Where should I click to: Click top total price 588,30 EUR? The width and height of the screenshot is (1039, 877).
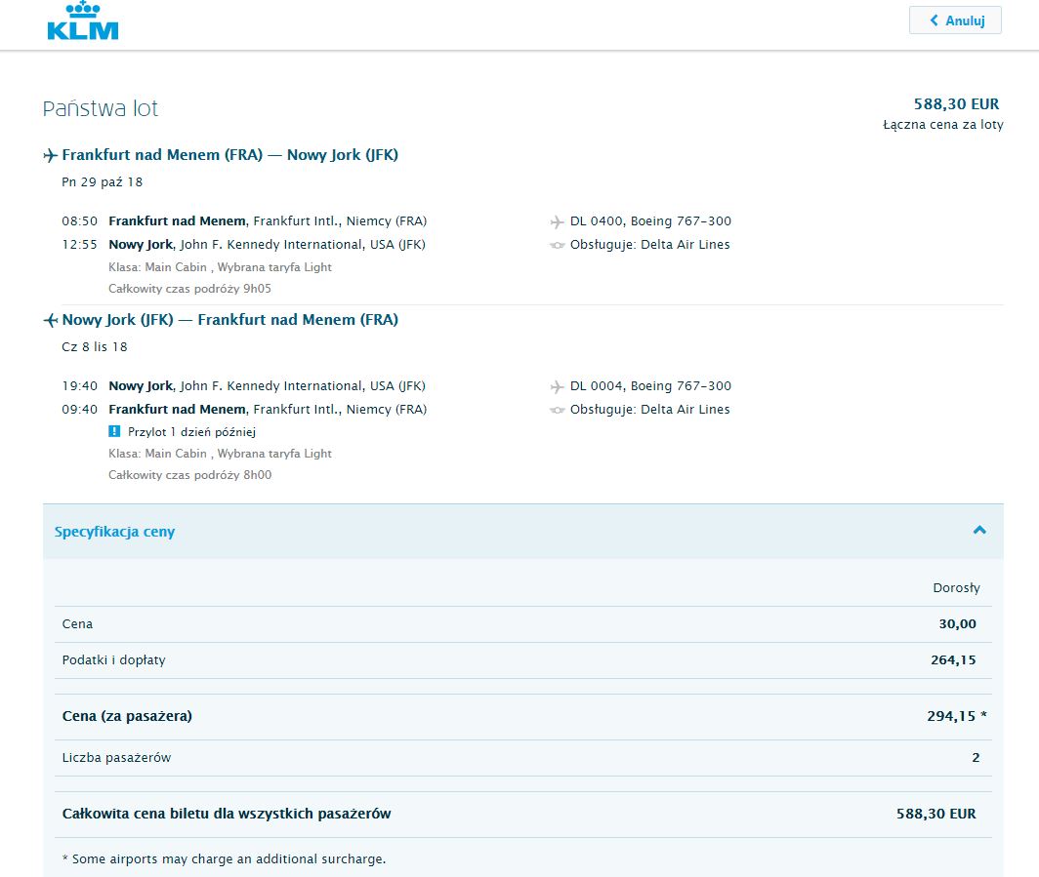pos(956,104)
